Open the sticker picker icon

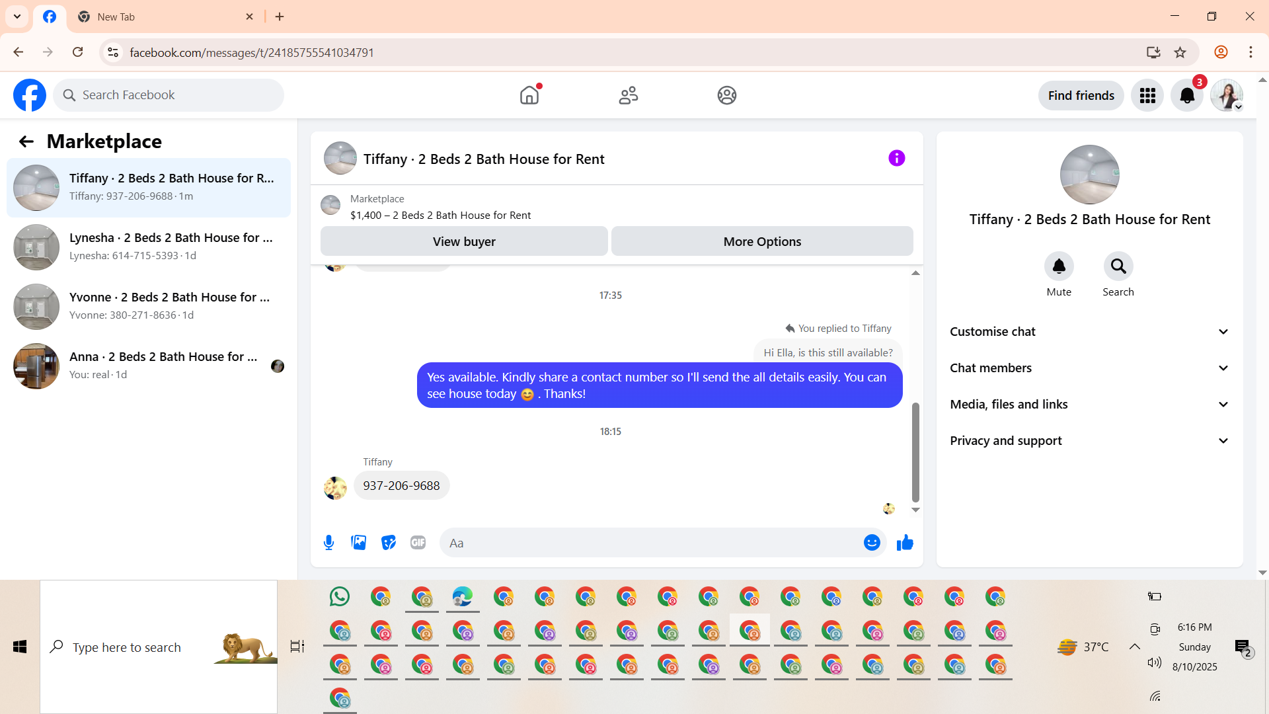[389, 543]
